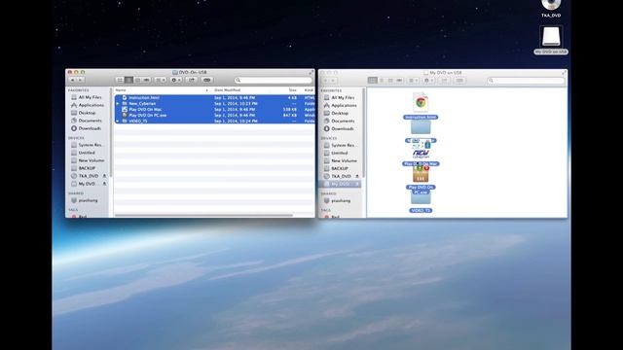This screenshot has width=623, height=350.
Task: Switch DVD-On-USB window to column view
Action: (x=137, y=80)
